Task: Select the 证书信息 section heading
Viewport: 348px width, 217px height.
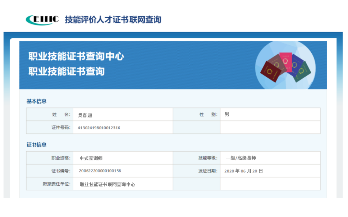Action: point(36,145)
